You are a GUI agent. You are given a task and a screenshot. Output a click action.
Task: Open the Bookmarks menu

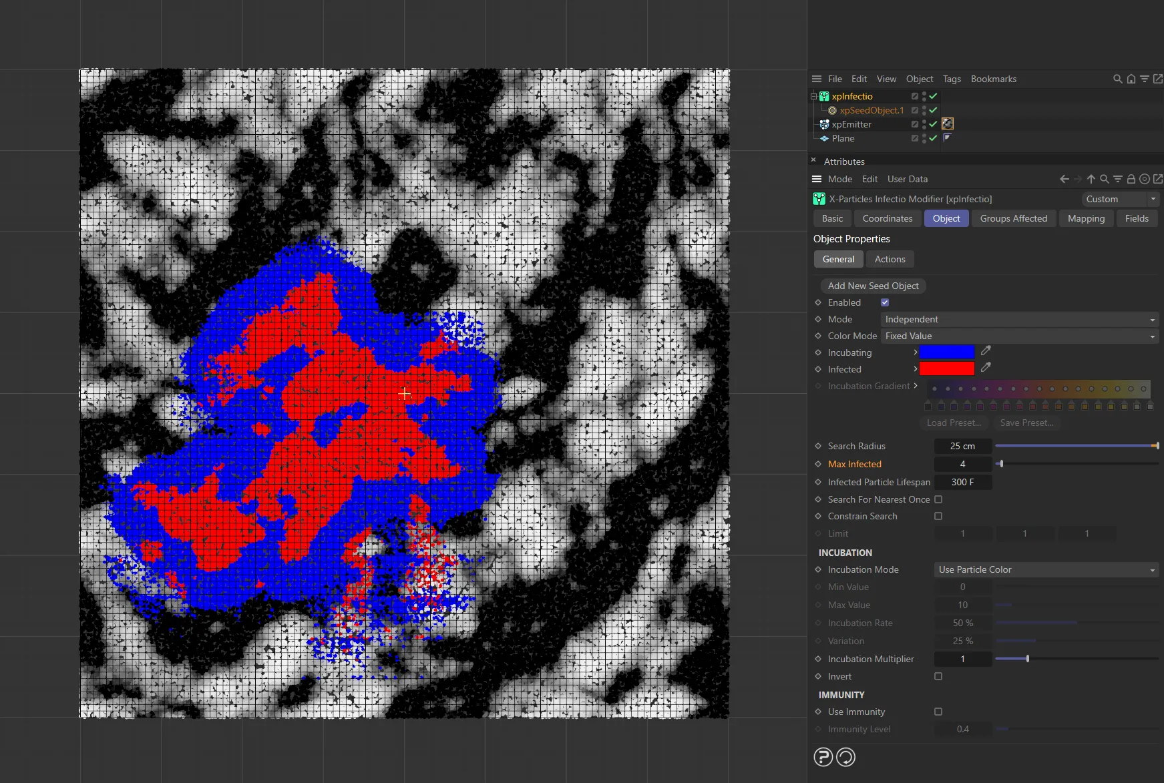pos(993,79)
